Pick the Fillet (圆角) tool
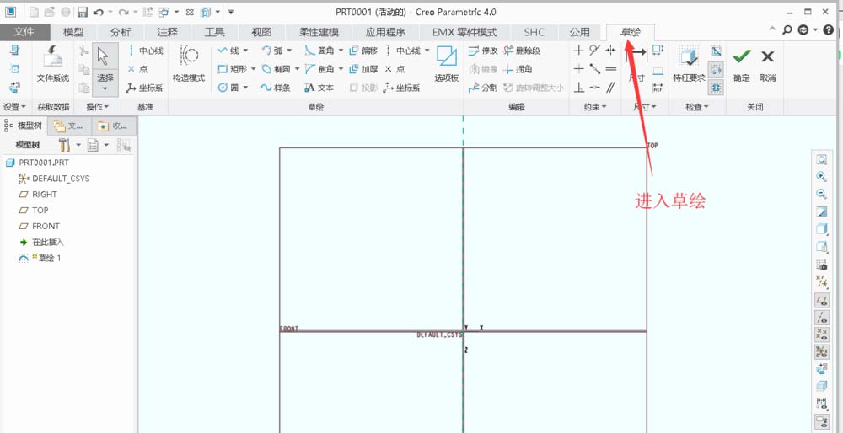This screenshot has height=433, width=843. point(319,51)
